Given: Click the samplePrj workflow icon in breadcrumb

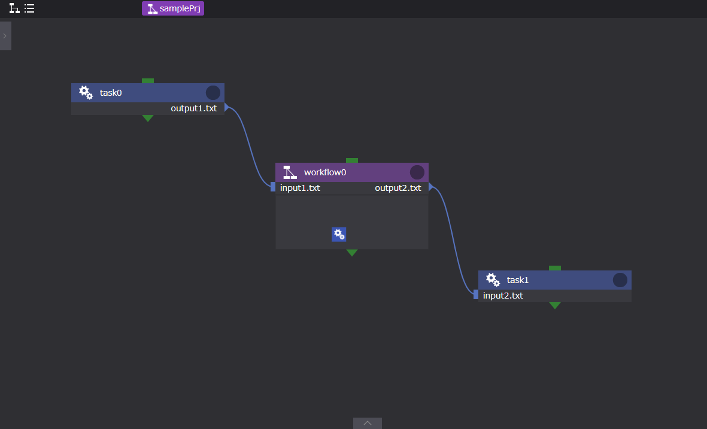Looking at the screenshot, I should coord(152,8).
